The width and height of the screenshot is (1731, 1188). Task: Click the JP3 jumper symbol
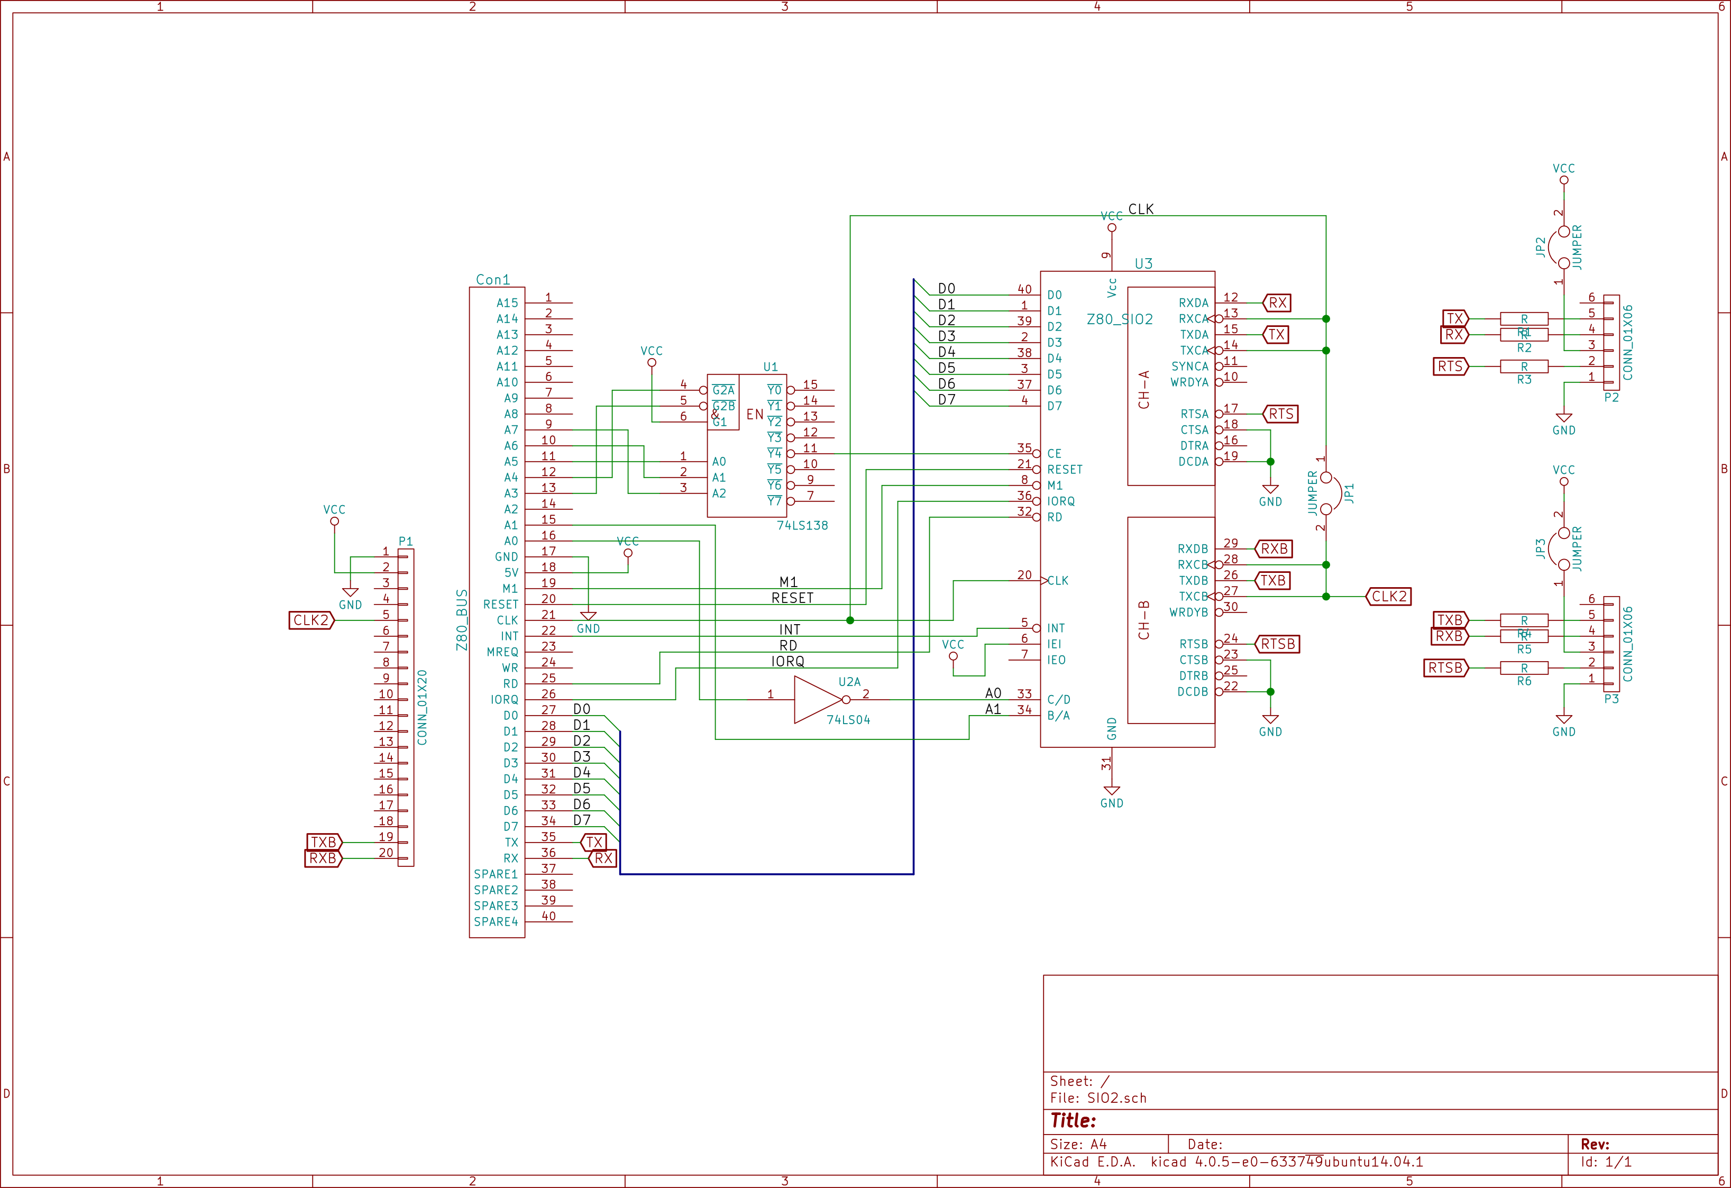coord(1558,549)
